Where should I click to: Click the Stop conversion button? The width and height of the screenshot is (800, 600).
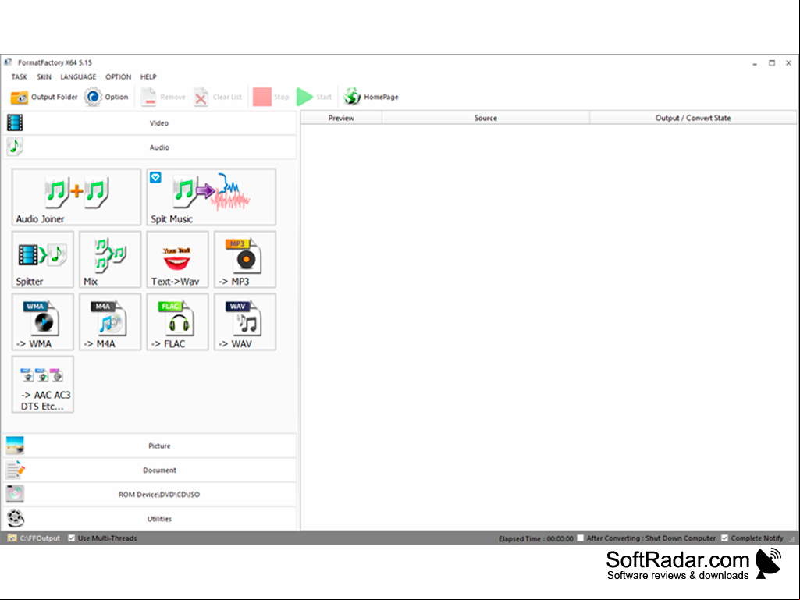point(271,97)
